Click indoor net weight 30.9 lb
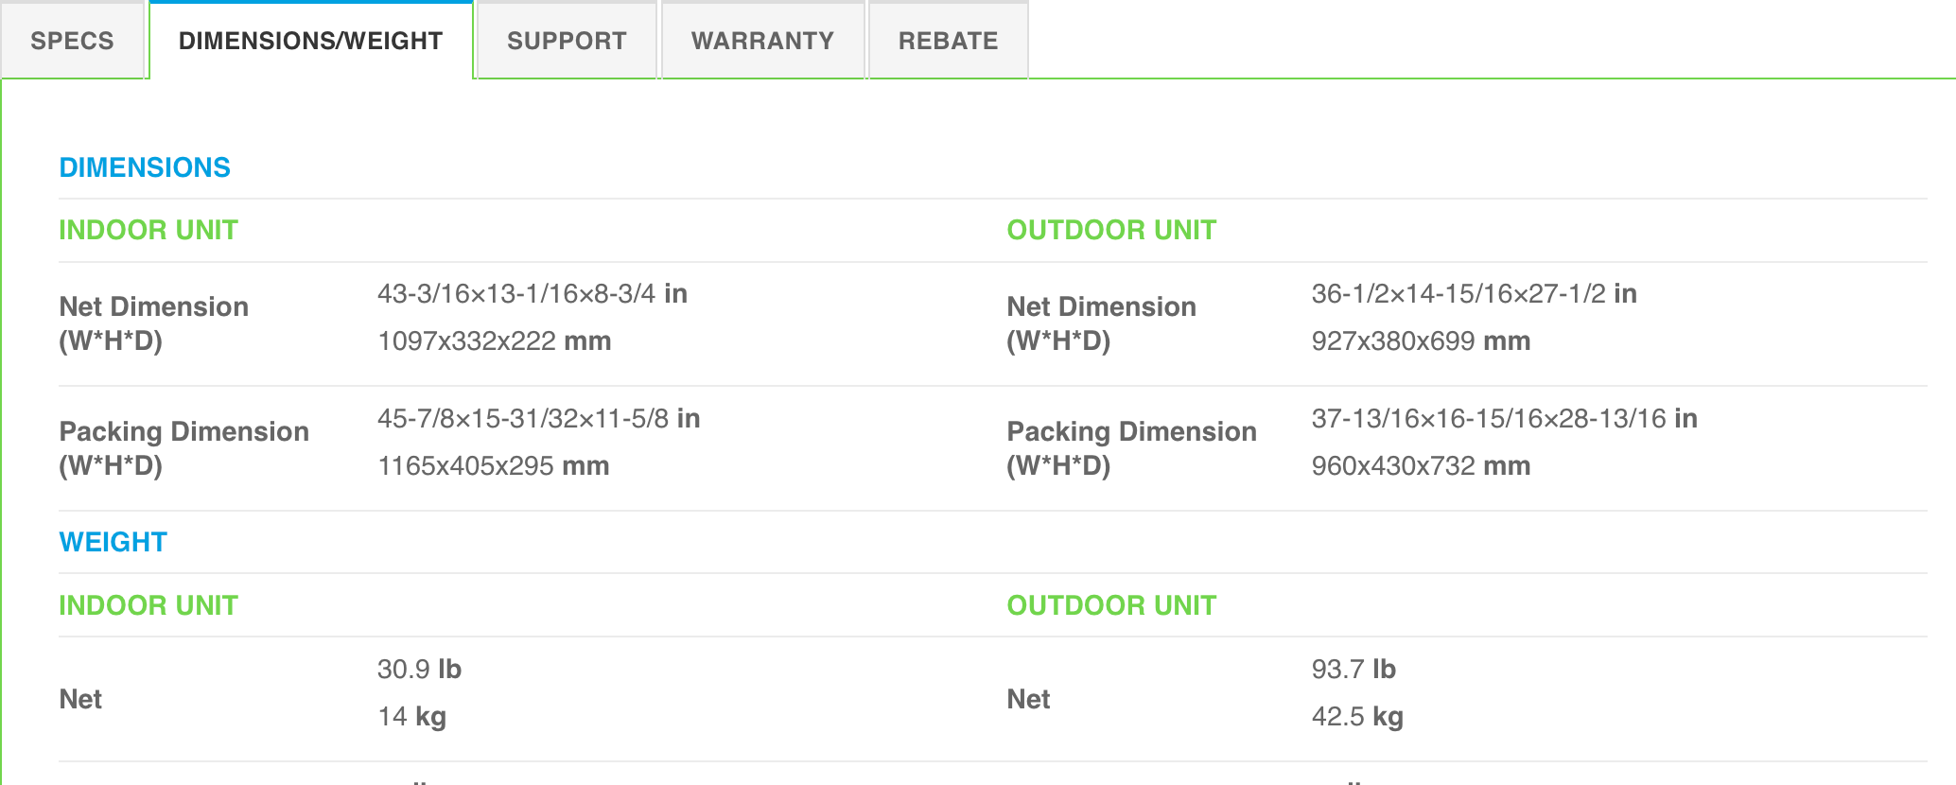The height and width of the screenshot is (785, 1956). click(x=419, y=669)
